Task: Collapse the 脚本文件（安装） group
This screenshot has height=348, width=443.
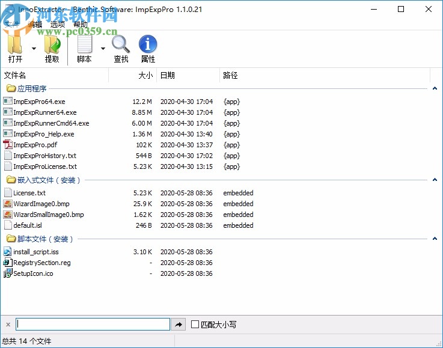Action: click(435, 239)
